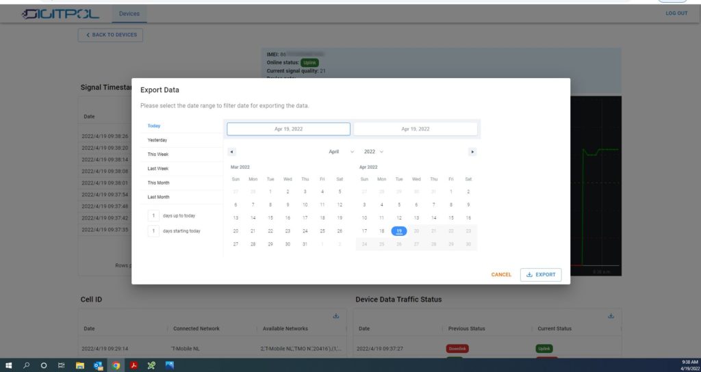Expand the 2022 year dropdown

374,152
